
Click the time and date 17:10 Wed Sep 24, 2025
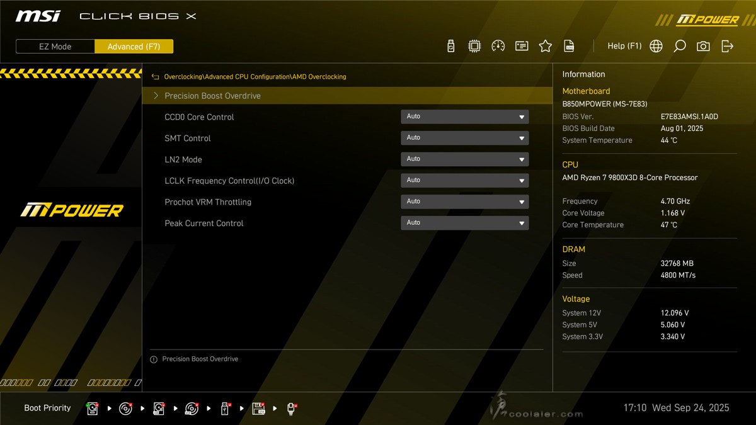[676, 408]
